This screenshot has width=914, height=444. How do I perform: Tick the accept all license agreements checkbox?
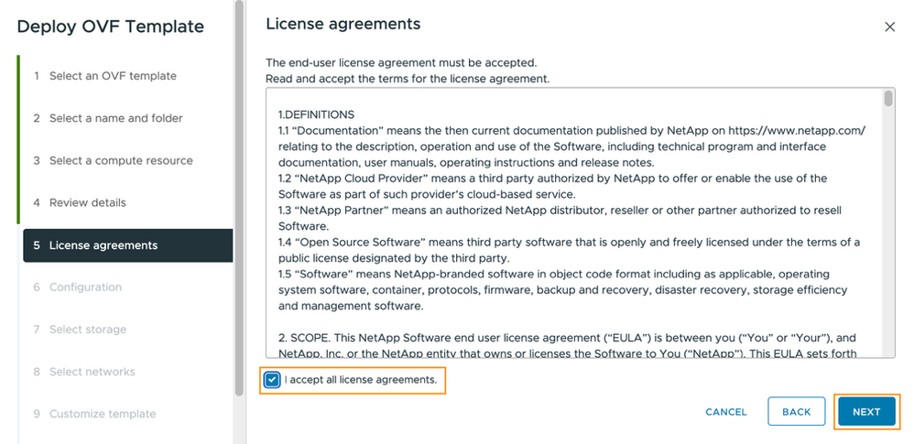272,379
